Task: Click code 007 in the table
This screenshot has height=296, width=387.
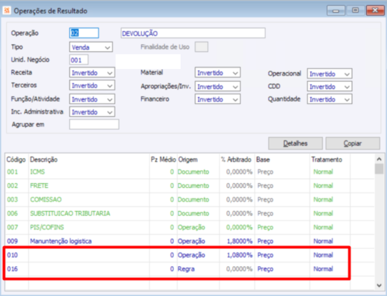Action: (x=12, y=227)
